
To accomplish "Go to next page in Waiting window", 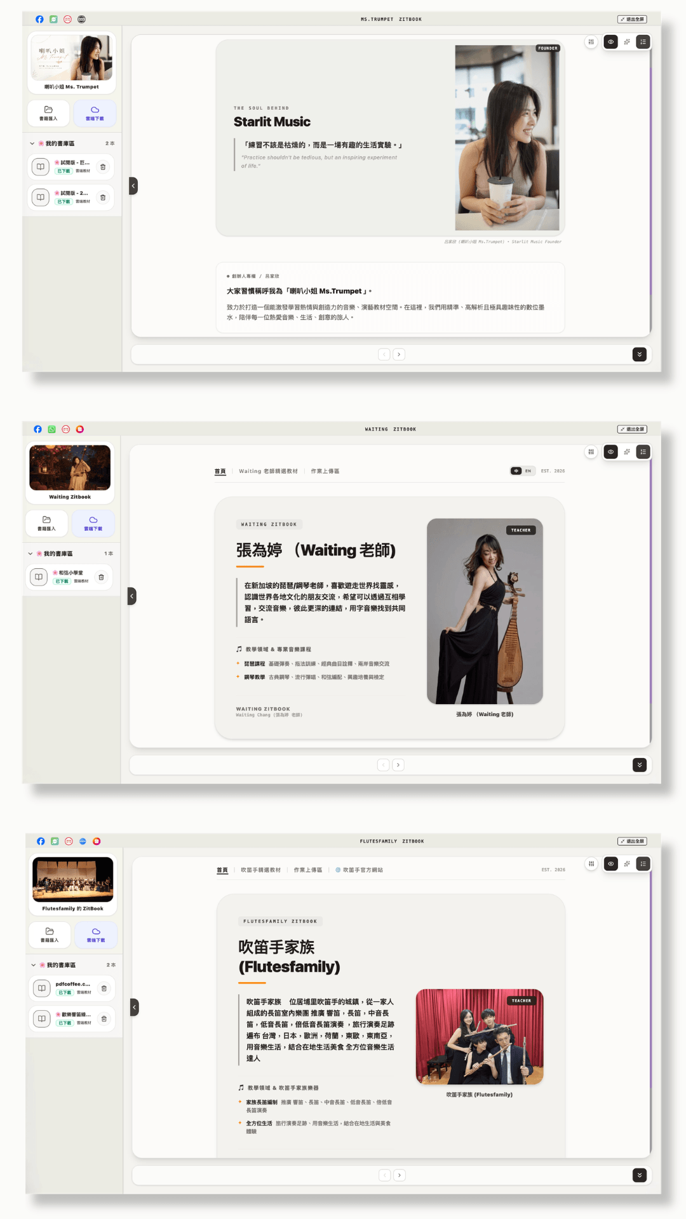I will pos(398,765).
